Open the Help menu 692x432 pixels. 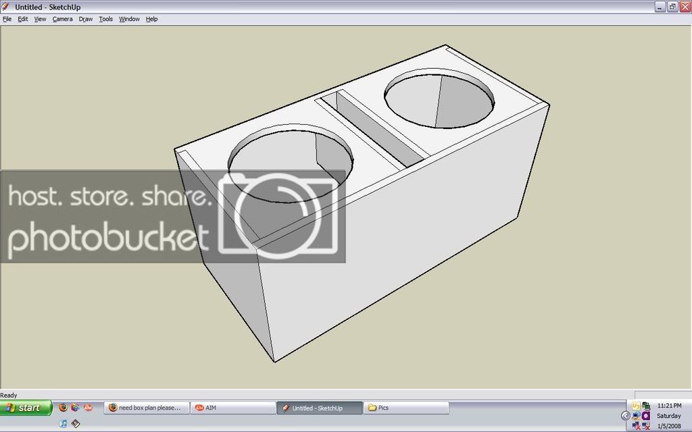(x=152, y=19)
